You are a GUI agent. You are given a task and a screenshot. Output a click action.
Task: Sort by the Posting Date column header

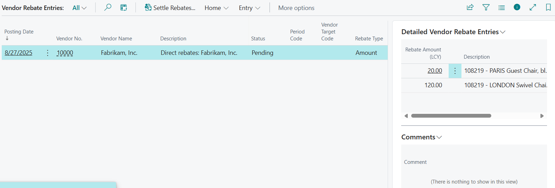coord(19,32)
